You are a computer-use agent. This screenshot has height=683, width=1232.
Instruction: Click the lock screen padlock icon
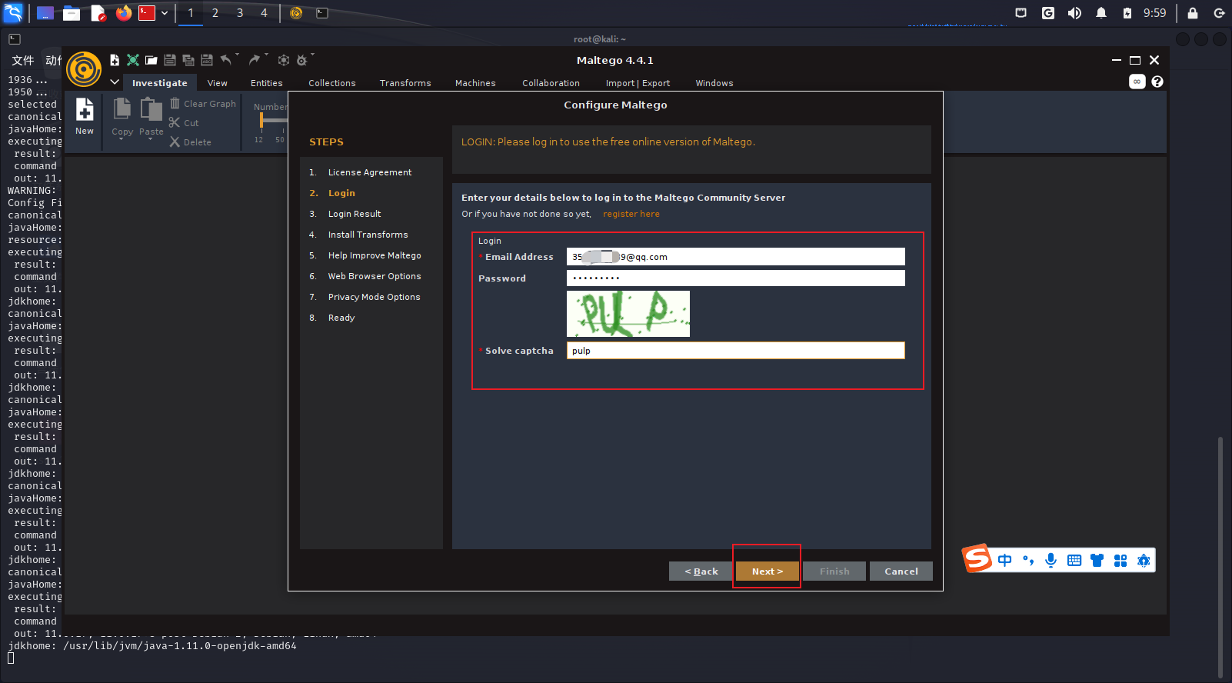[1193, 13]
